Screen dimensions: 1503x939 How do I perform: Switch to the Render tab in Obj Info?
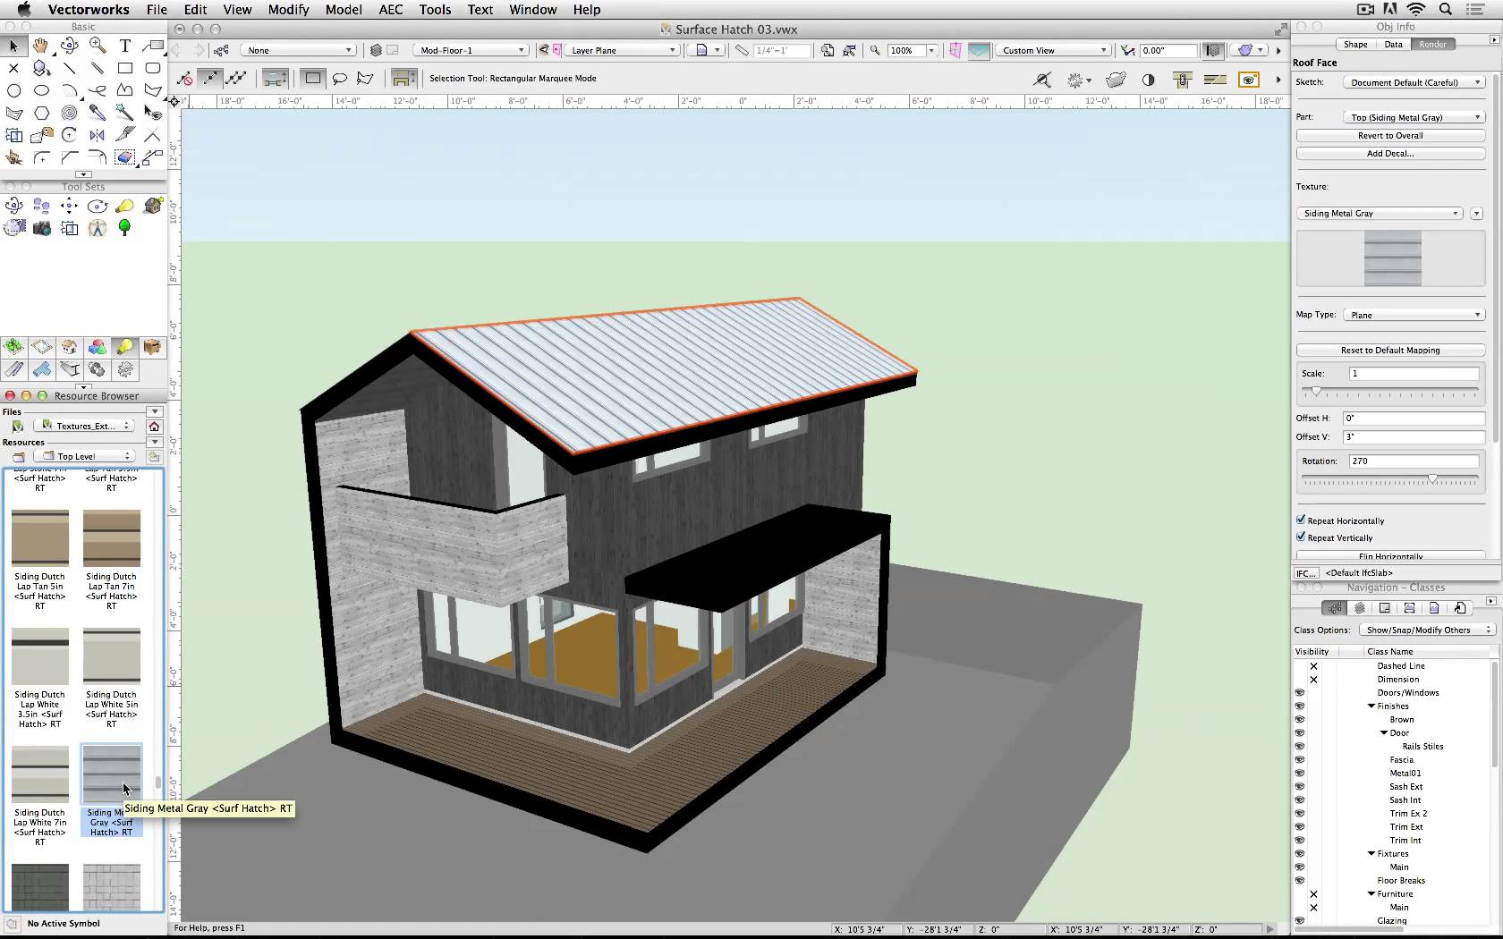pos(1433,43)
